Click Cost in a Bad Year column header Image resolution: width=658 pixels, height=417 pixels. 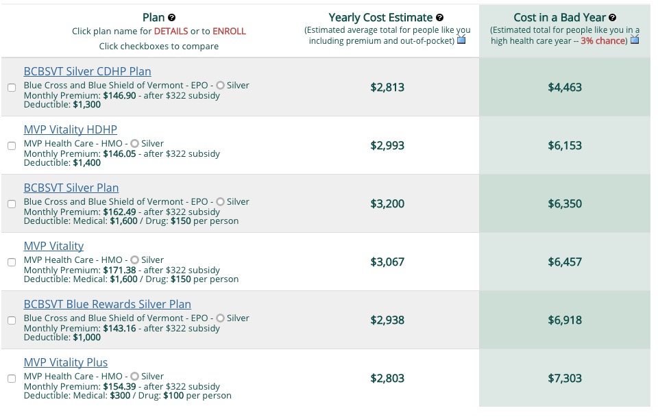(x=559, y=18)
